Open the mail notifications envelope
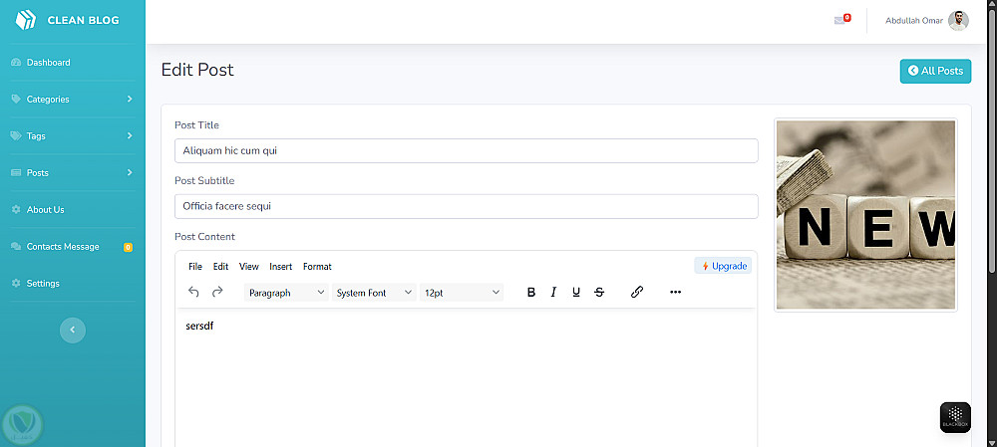This screenshot has height=447, width=997. (839, 20)
